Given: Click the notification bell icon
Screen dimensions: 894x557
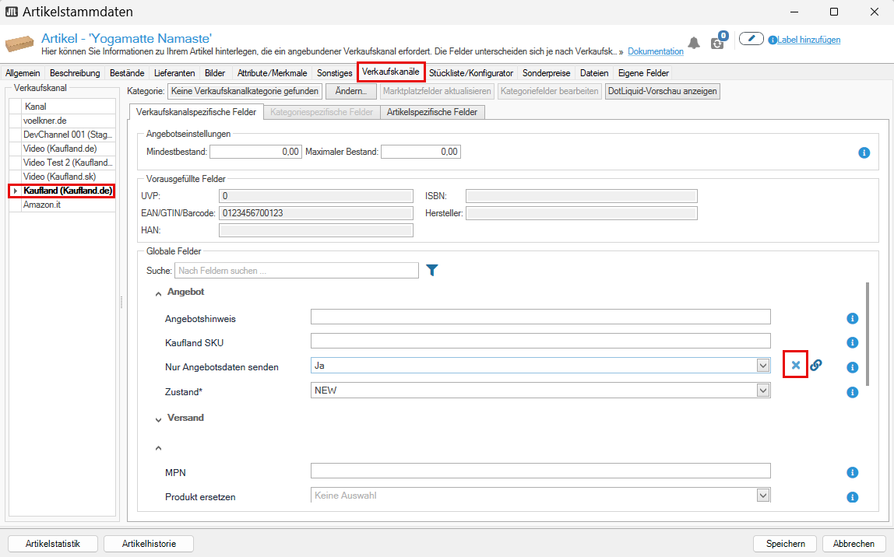Looking at the screenshot, I should click(693, 43).
